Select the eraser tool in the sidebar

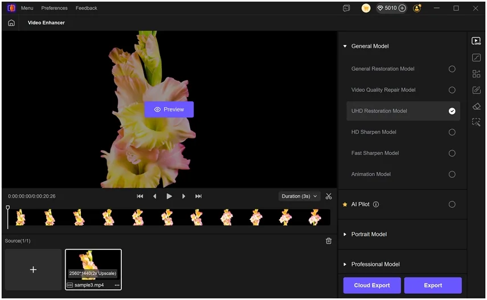click(x=476, y=106)
